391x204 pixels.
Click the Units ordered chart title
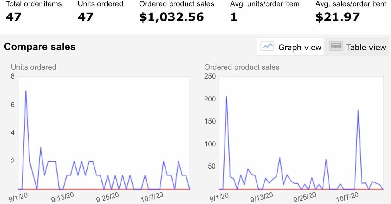coord(33,67)
